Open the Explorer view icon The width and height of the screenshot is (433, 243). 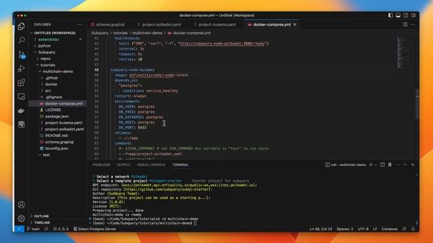tap(21, 26)
